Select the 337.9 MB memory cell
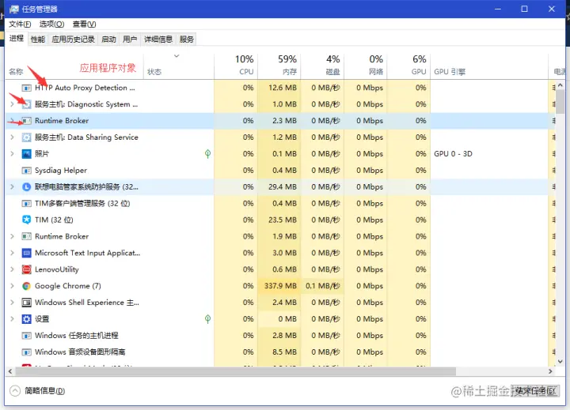 pyautogui.click(x=279, y=286)
